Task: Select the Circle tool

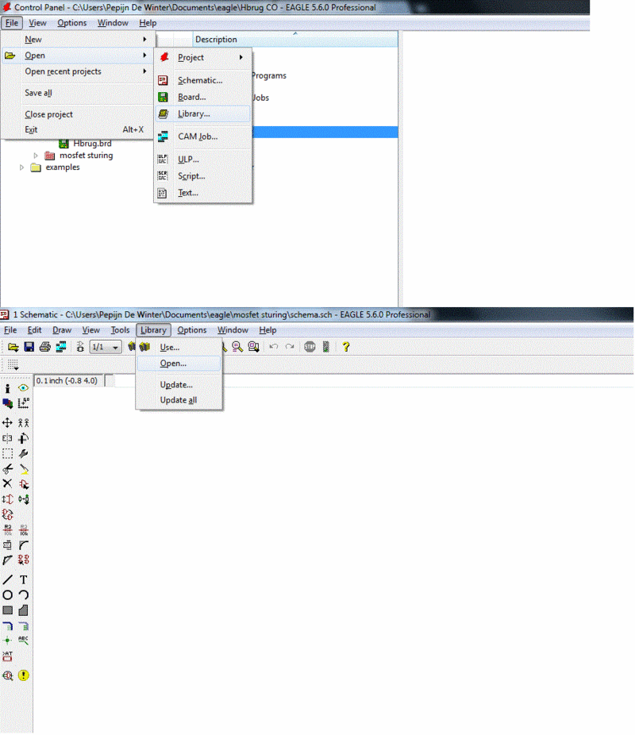Action: tap(7, 595)
